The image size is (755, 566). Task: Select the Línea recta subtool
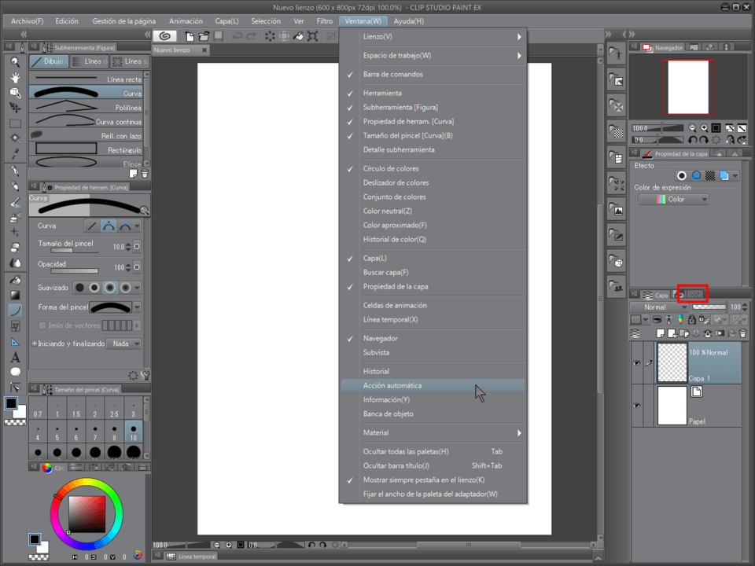point(87,79)
